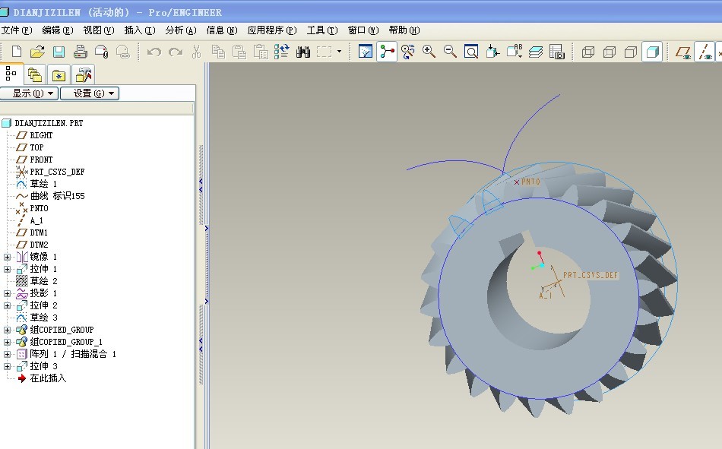This screenshot has height=449, width=722.
Task: Expand the 组COPIED_GROUP node
Action: (x=7, y=330)
